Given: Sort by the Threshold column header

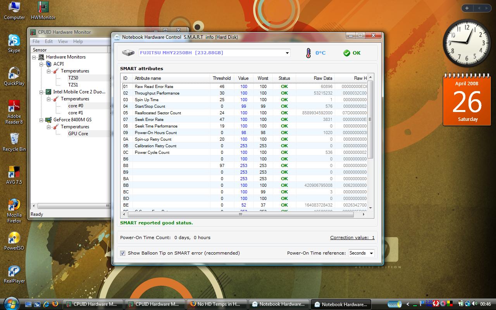Looking at the screenshot, I should 222,78.
